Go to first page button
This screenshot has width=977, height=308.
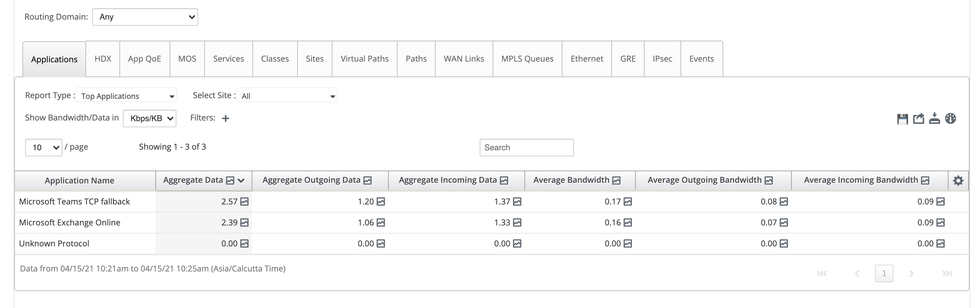822,273
